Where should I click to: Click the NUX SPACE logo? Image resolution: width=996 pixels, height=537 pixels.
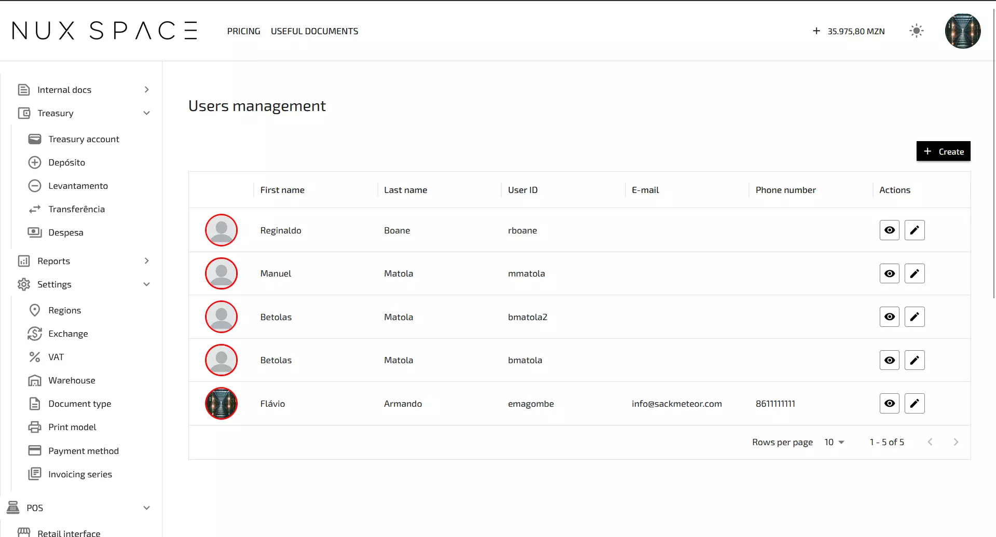(x=105, y=31)
